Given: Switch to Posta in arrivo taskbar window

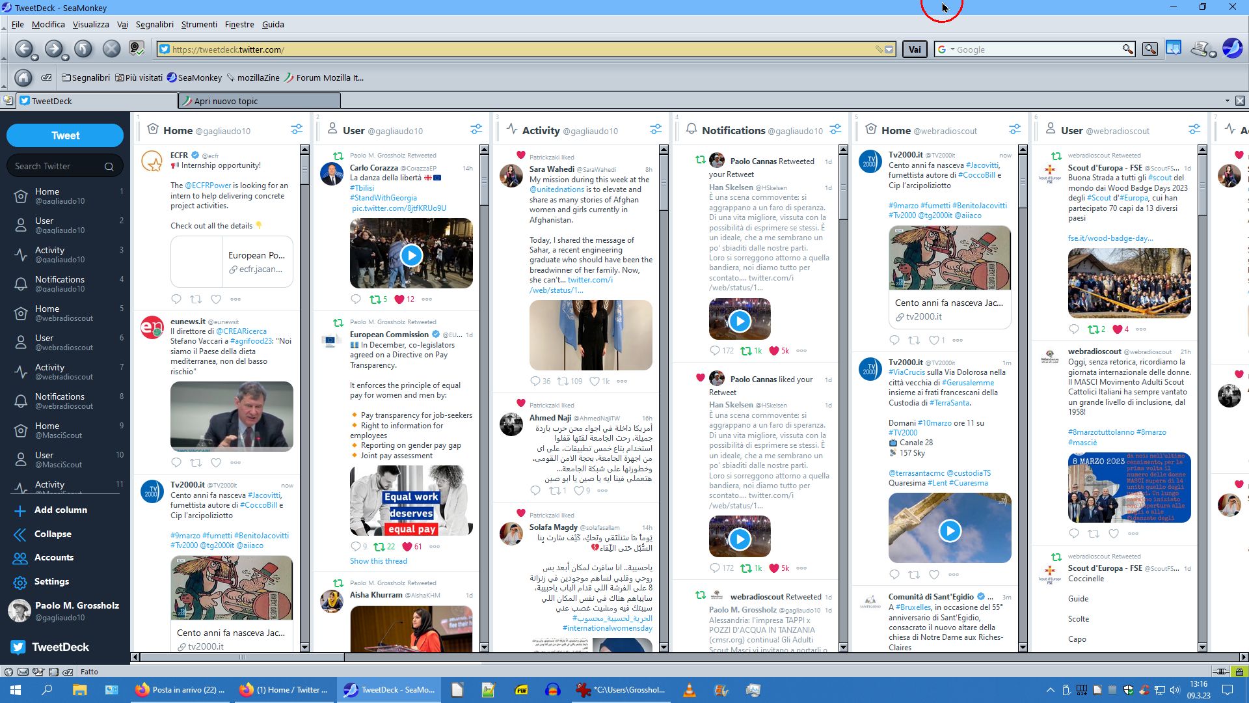Looking at the screenshot, I should 180,690.
